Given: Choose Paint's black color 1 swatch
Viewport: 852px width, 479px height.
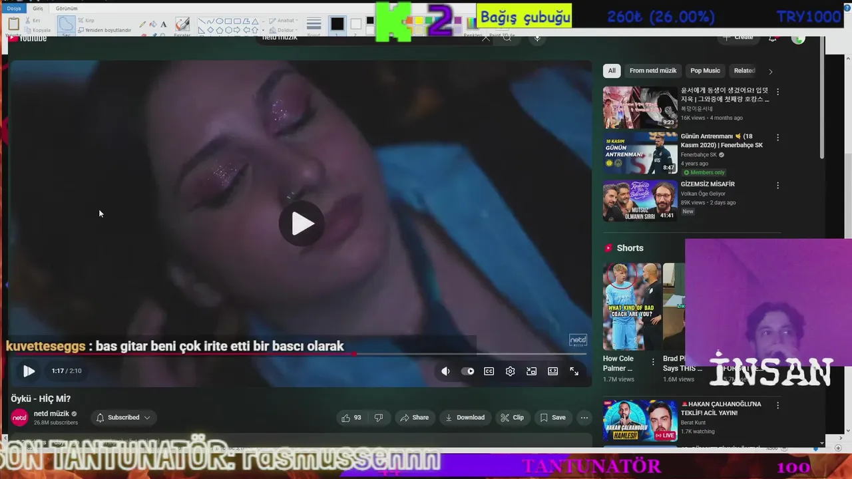Looking at the screenshot, I should tap(337, 25).
